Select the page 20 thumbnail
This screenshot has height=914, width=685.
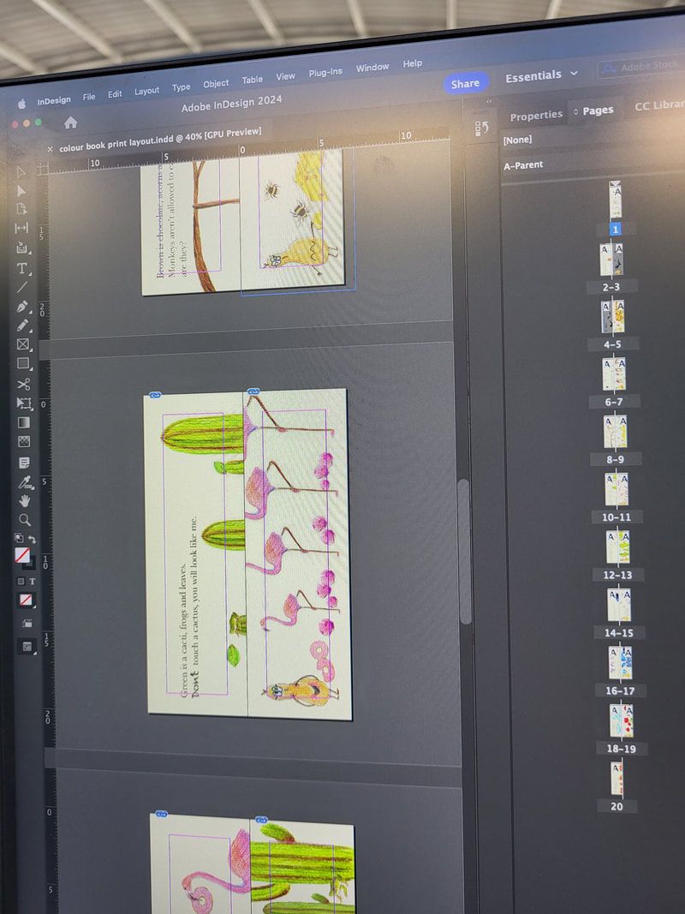click(616, 779)
